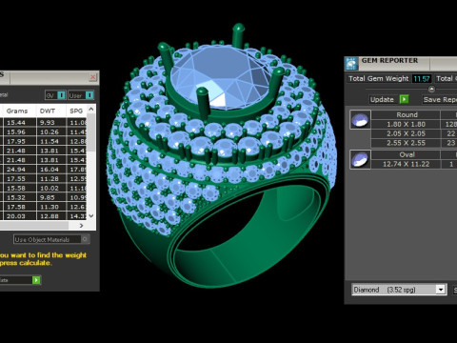This screenshot has width=457, height=343.
Task: Click the 24.94 grams cell
Action: 19,170
